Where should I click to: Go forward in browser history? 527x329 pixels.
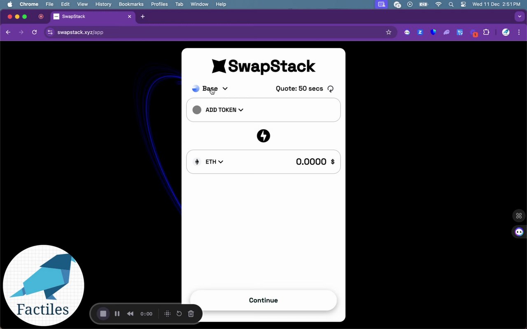tap(21, 32)
